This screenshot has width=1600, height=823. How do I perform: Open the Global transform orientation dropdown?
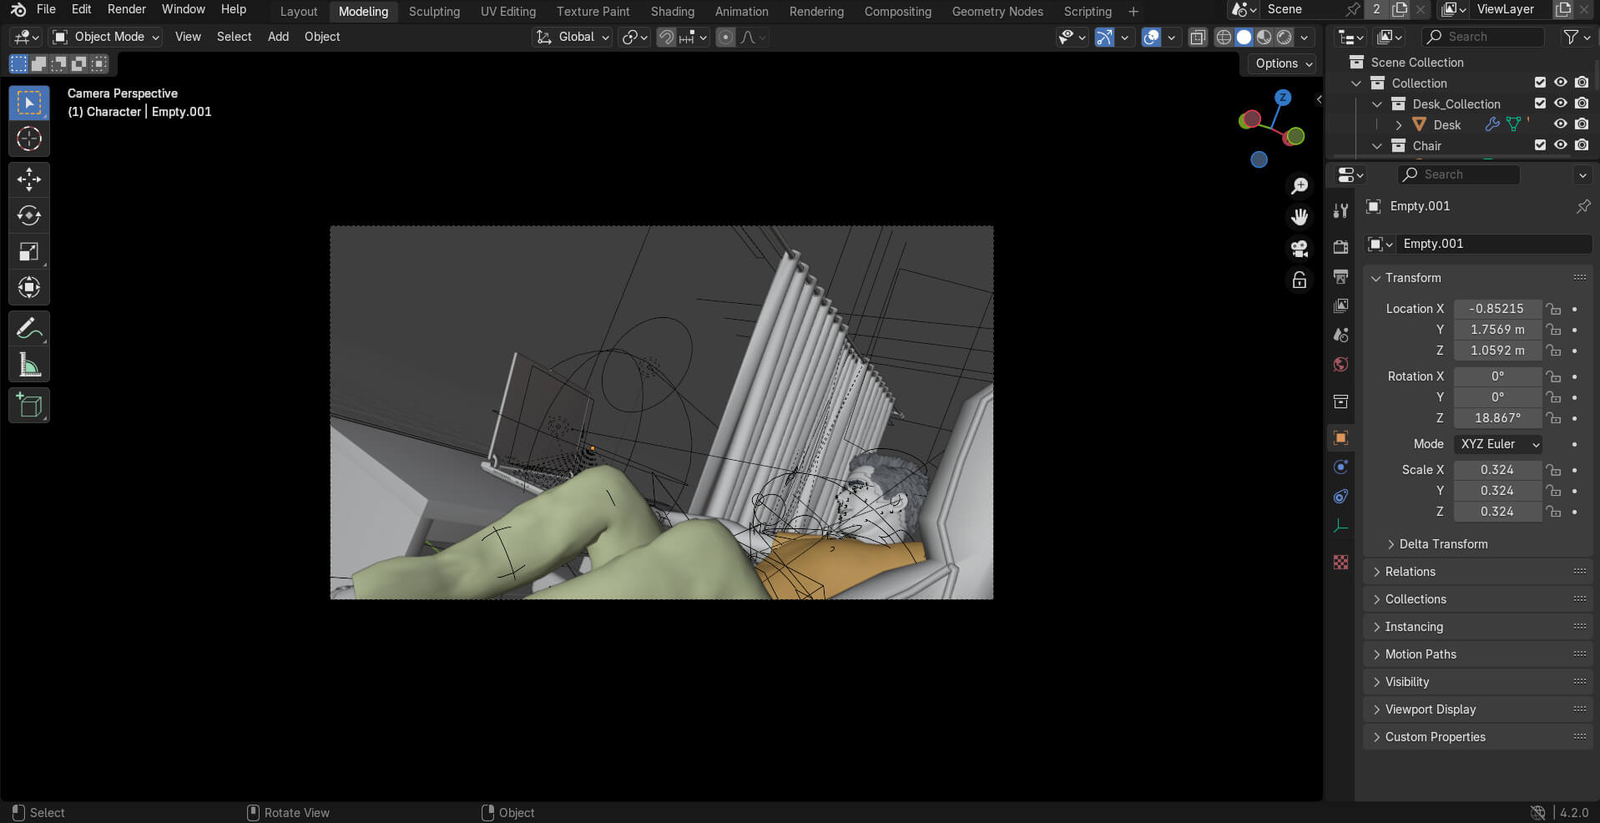573,37
